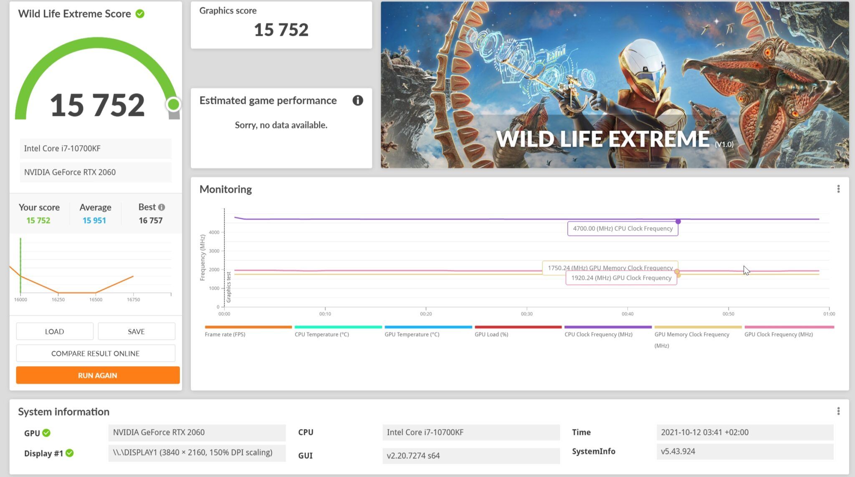Toggle CPU Temperature legend swatch

point(338,327)
